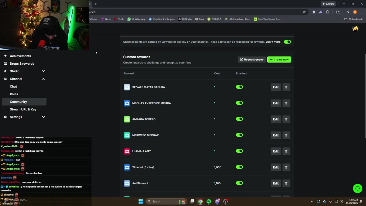The width and height of the screenshot is (366, 206).
Task: Click the AMPAGA TOBERO reward icon
Action: point(127,119)
